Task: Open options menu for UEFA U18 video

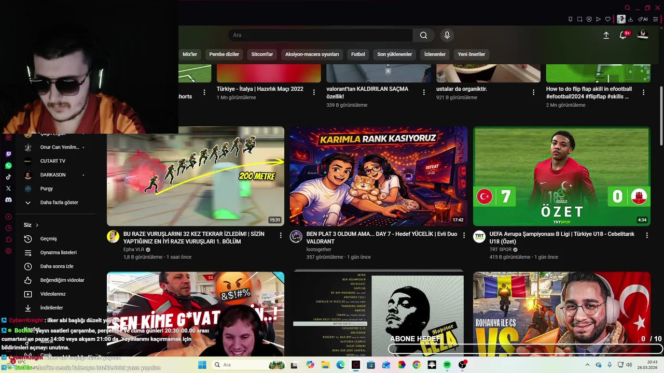Action: (x=647, y=235)
